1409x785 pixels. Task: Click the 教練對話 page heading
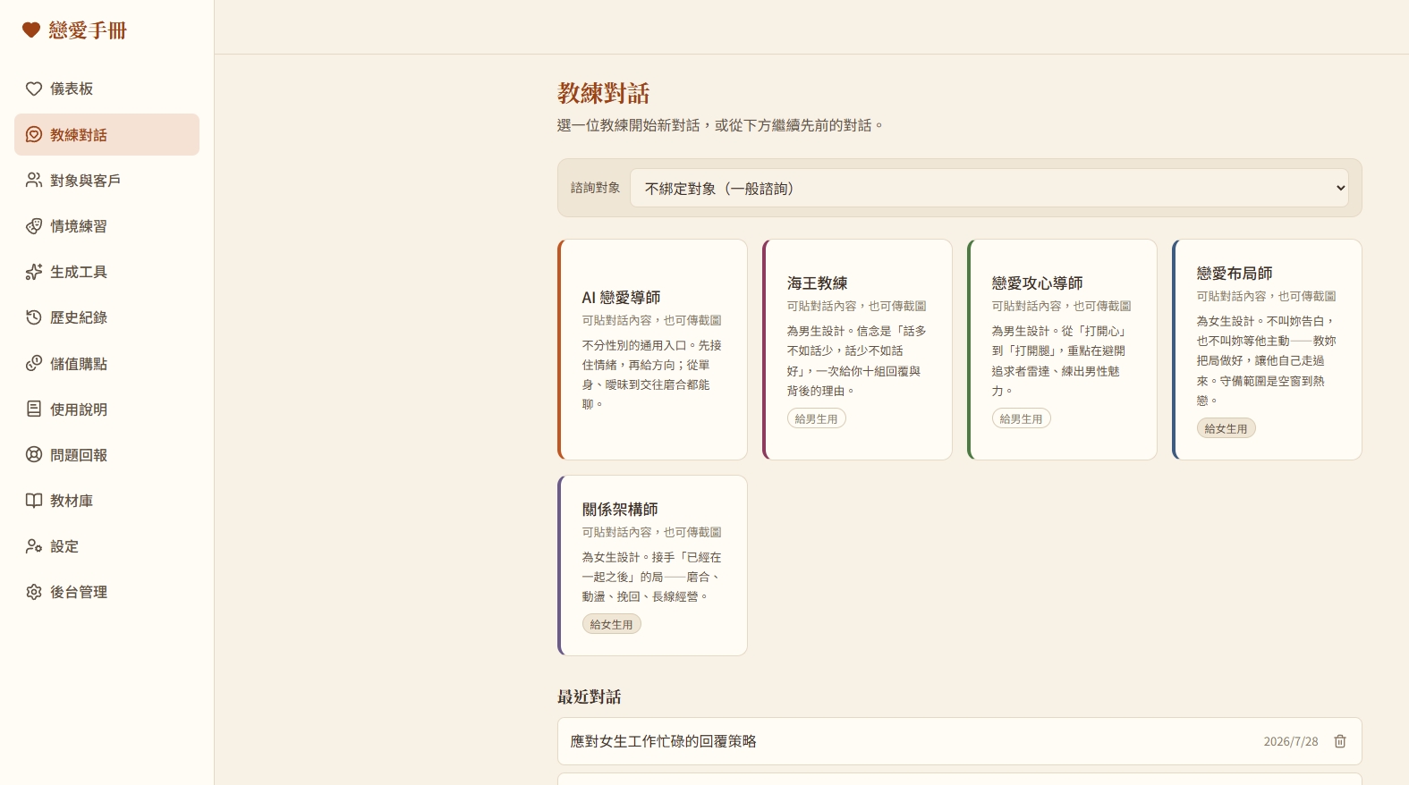(x=604, y=93)
